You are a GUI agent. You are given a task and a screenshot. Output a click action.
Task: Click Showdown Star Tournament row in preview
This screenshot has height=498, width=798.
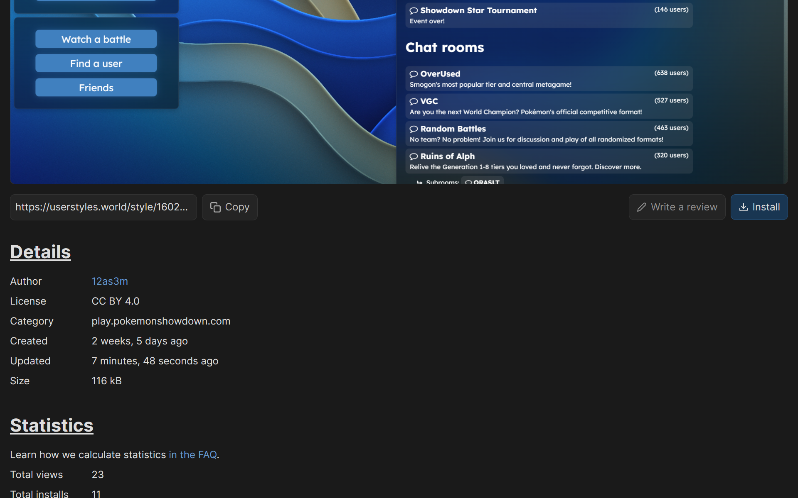[x=549, y=15]
